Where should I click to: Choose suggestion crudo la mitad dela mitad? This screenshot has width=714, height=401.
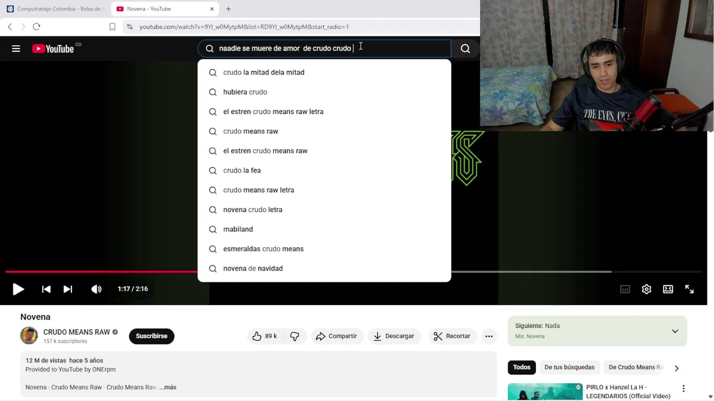point(324,72)
